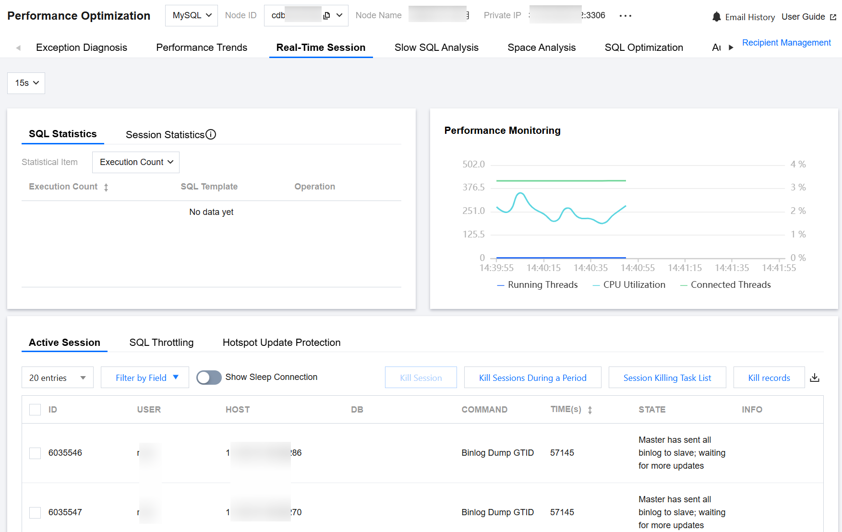Switch to the Slow SQL Analysis tab
This screenshot has height=532, width=842.
point(436,47)
